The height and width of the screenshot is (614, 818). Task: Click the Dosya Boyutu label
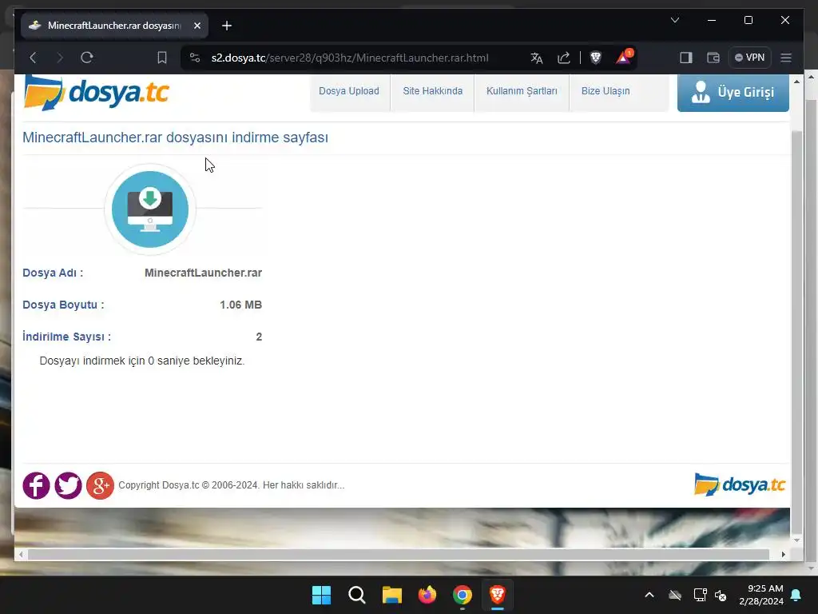63,305
